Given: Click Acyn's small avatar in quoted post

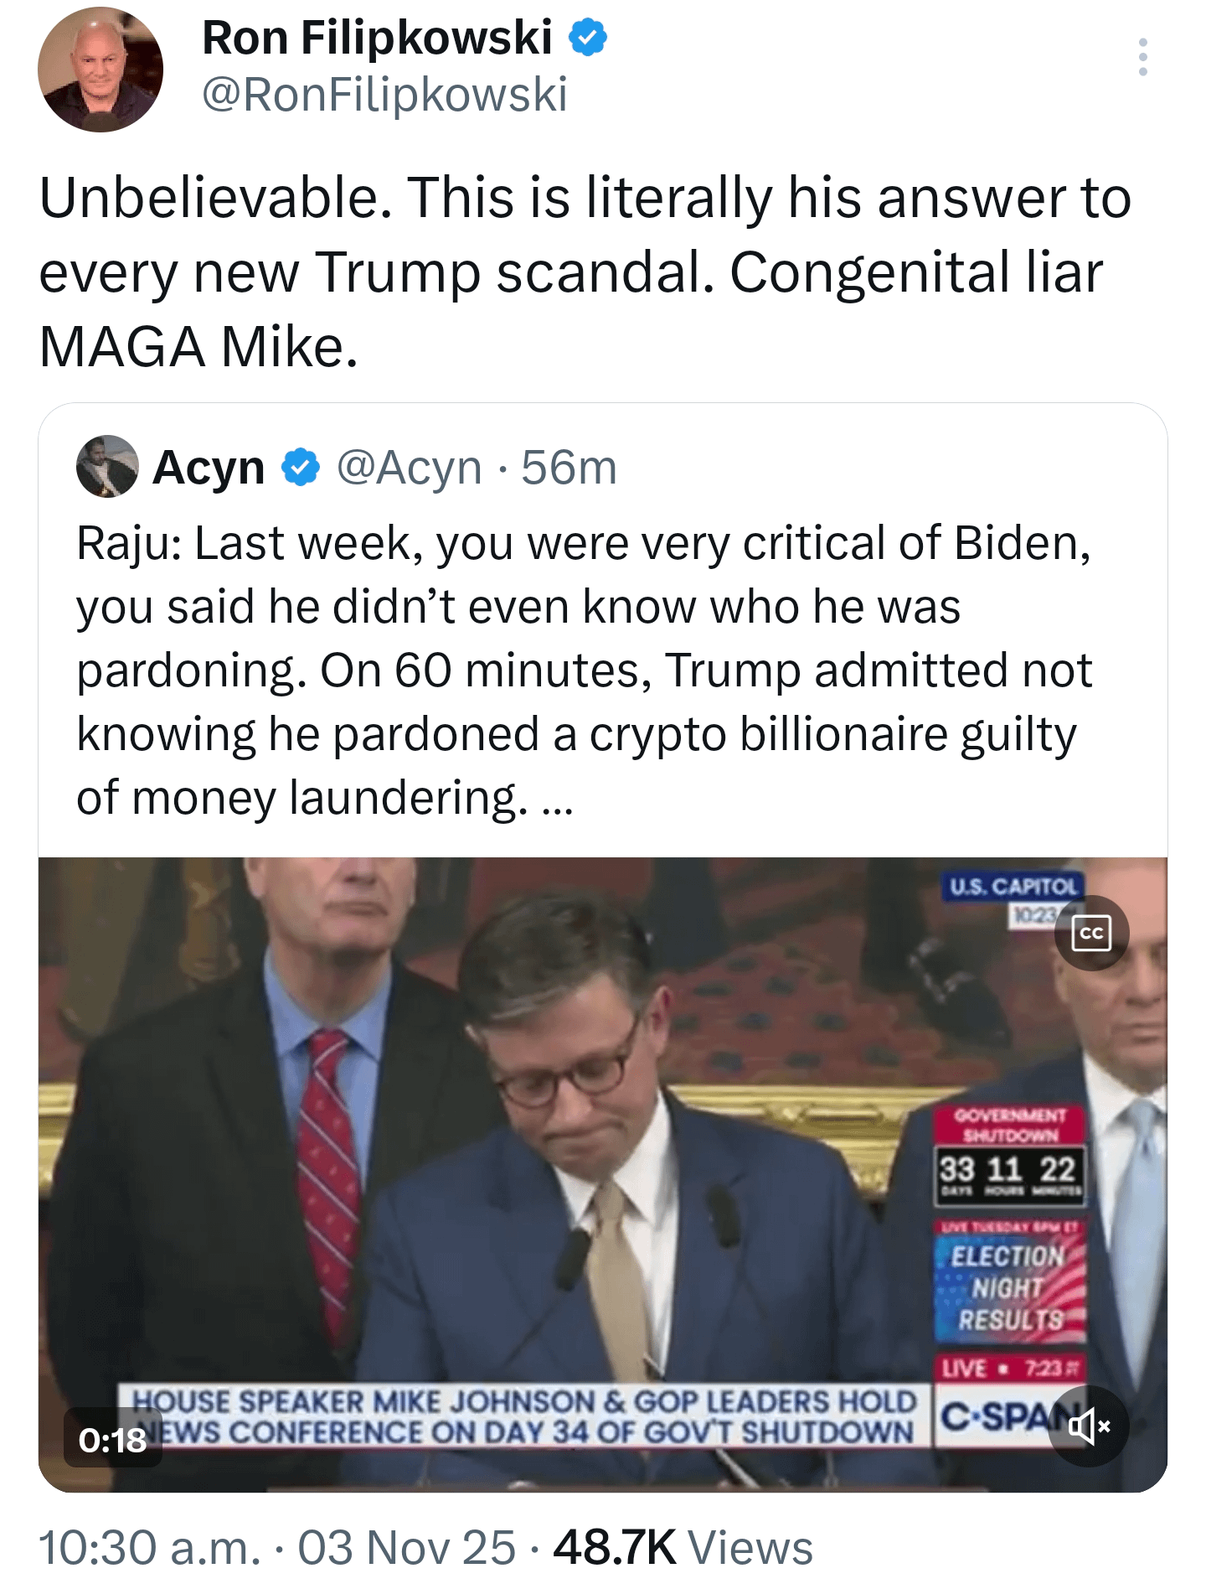Looking at the screenshot, I should coord(107,467).
